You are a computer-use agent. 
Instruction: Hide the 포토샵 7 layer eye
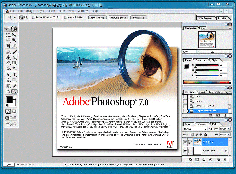(x=185, y=142)
